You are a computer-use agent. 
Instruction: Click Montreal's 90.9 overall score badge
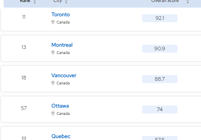click(160, 49)
